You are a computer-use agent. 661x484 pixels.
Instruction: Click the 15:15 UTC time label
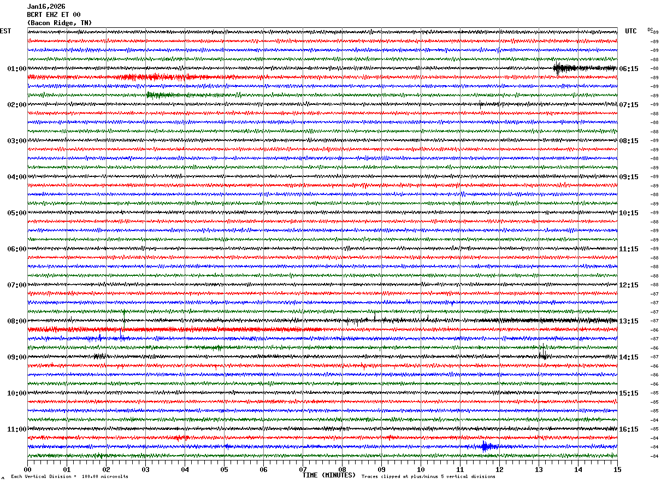tap(629, 393)
